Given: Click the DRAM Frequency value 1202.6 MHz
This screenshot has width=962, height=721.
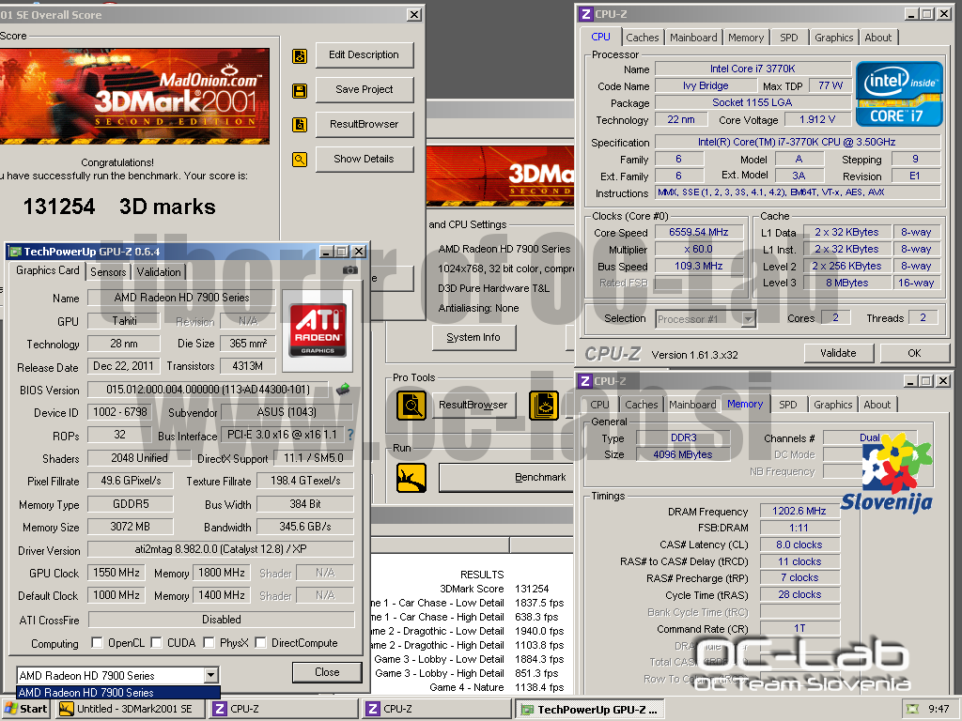Looking at the screenshot, I should pyautogui.click(x=799, y=511).
